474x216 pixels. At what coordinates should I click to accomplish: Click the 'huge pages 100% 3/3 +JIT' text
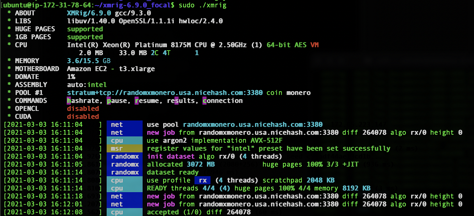(310, 164)
